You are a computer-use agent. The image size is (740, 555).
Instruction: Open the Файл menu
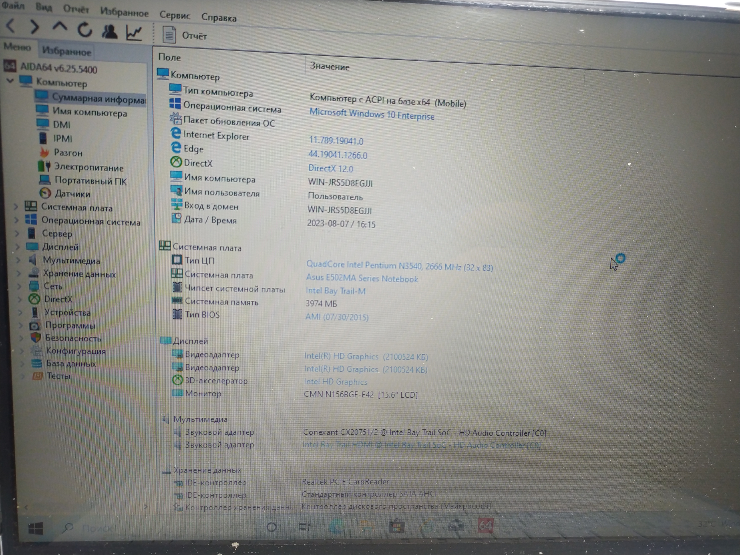[13, 5]
